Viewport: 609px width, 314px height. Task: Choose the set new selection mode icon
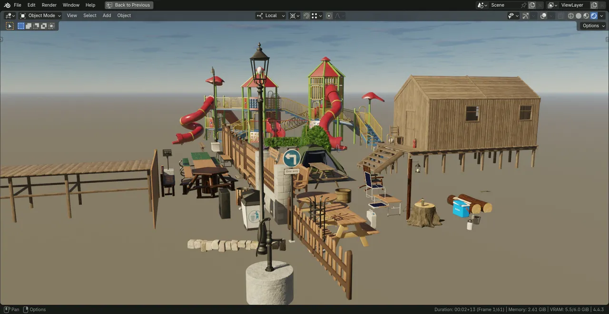21,26
